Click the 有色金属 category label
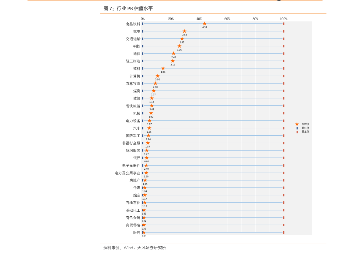The width and height of the screenshot is (350, 256). [x=133, y=218]
